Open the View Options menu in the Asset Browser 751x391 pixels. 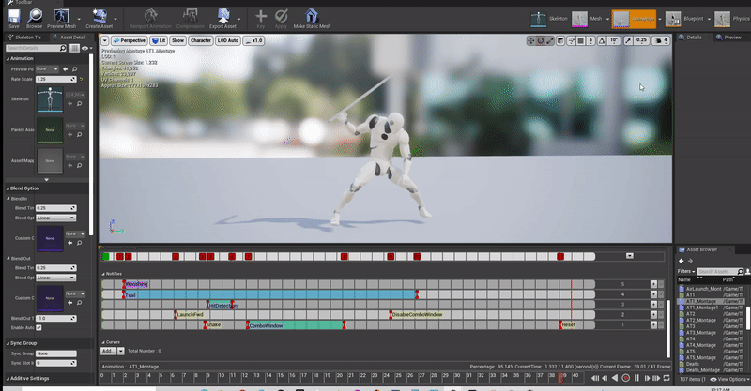[x=729, y=379]
